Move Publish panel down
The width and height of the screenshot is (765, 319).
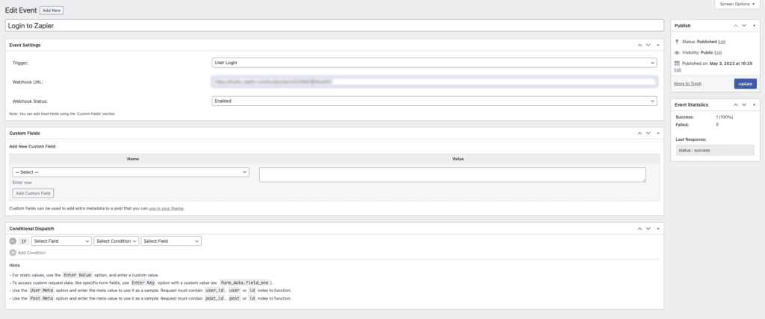click(744, 25)
